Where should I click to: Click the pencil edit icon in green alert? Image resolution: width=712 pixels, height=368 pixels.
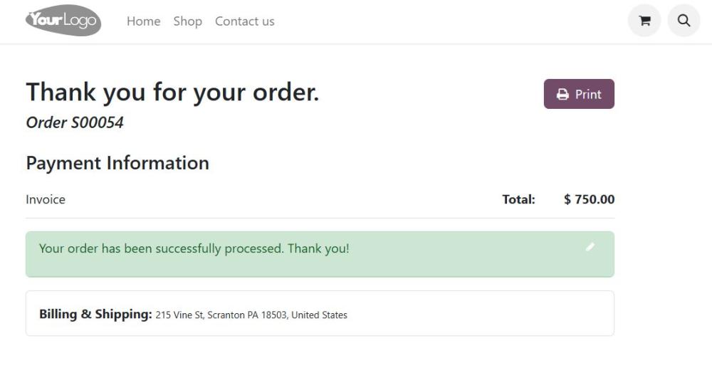tap(590, 246)
